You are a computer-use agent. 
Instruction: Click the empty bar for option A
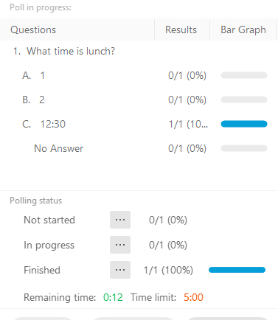pyautogui.click(x=244, y=75)
